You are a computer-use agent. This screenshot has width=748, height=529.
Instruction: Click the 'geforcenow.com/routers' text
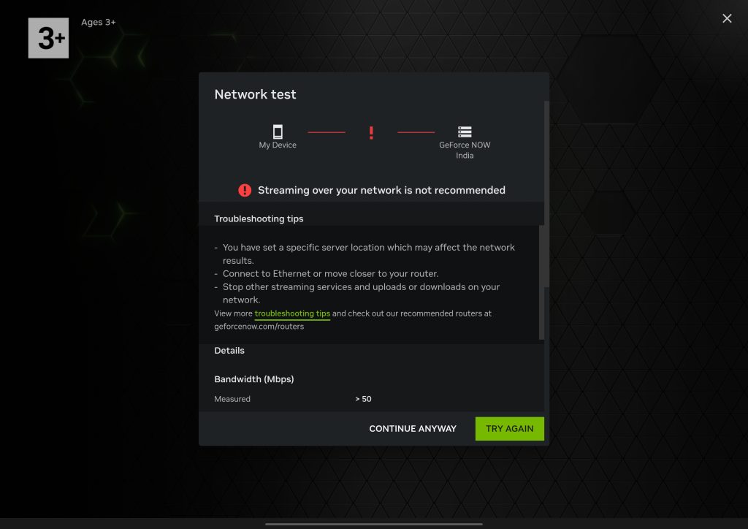coord(259,327)
